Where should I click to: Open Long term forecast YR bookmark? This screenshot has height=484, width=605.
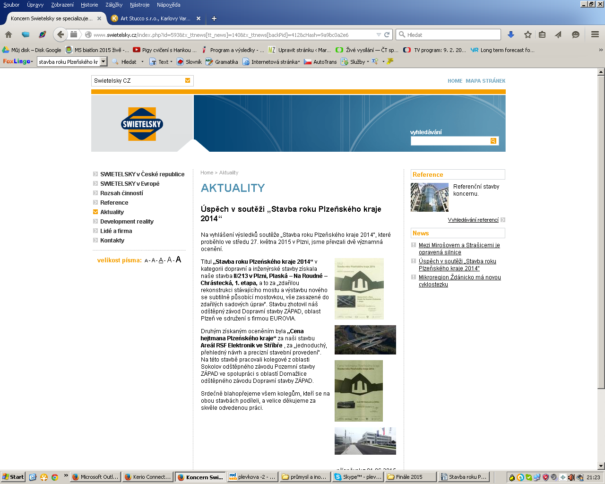502,50
